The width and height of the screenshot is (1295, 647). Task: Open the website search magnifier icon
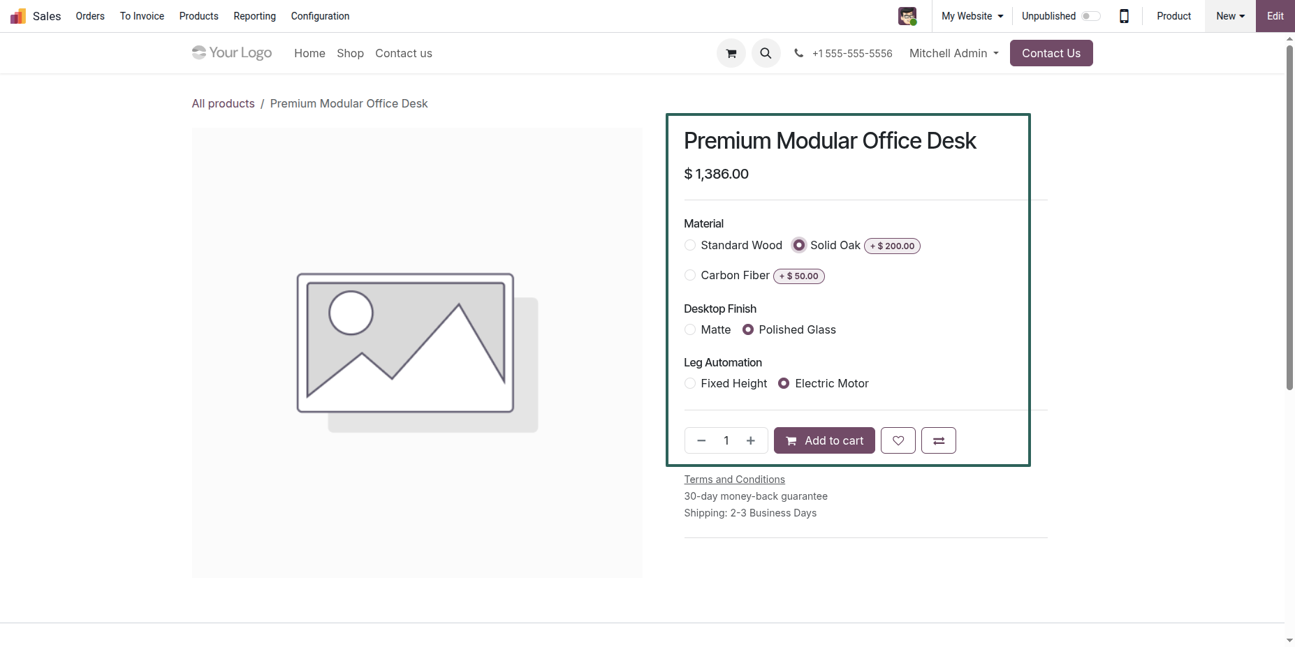click(x=766, y=53)
